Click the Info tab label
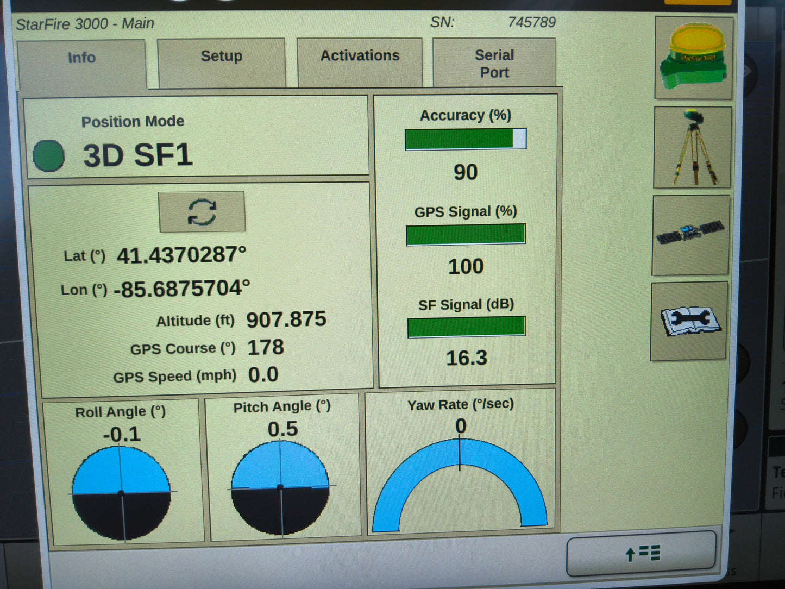The height and width of the screenshot is (589, 785). coord(81,58)
